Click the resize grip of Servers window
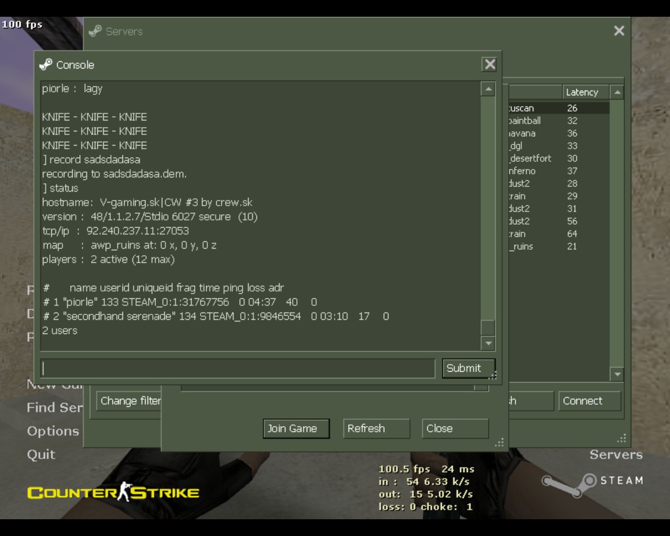670x536 pixels. 621,439
